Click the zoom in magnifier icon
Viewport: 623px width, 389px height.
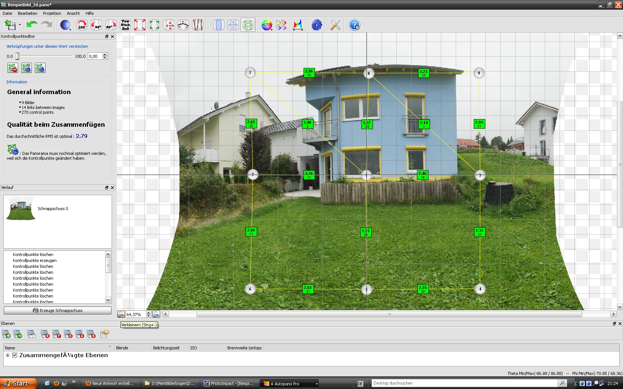(156, 314)
